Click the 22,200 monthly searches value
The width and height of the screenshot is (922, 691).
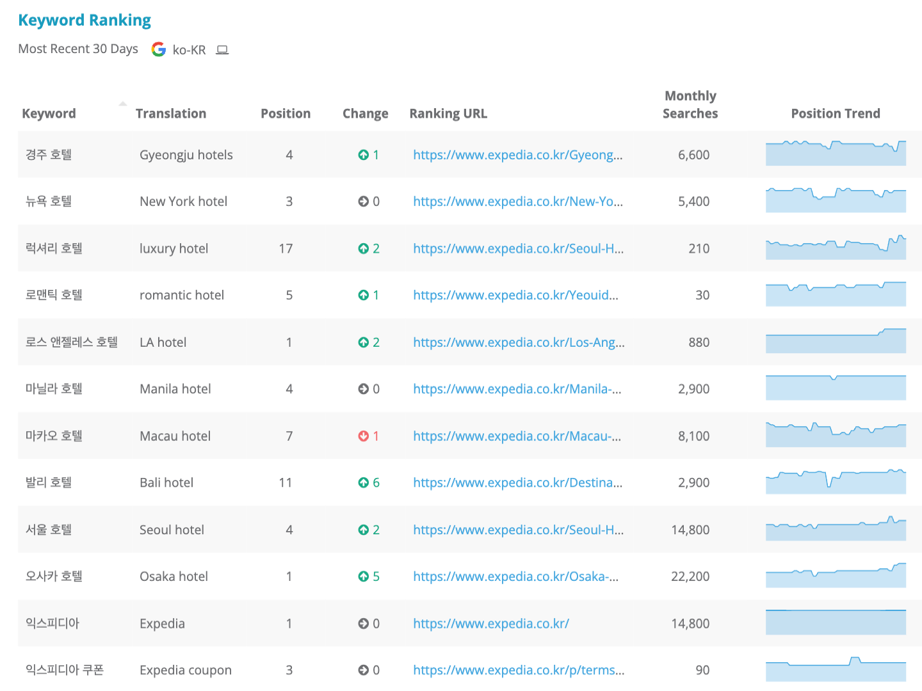[x=690, y=576]
